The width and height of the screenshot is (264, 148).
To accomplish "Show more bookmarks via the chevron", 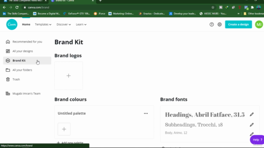I will click(238, 14).
